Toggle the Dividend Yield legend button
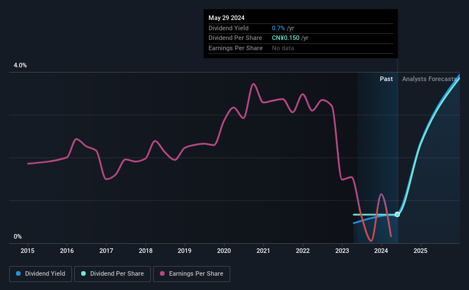469x290 pixels. click(x=41, y=274)
